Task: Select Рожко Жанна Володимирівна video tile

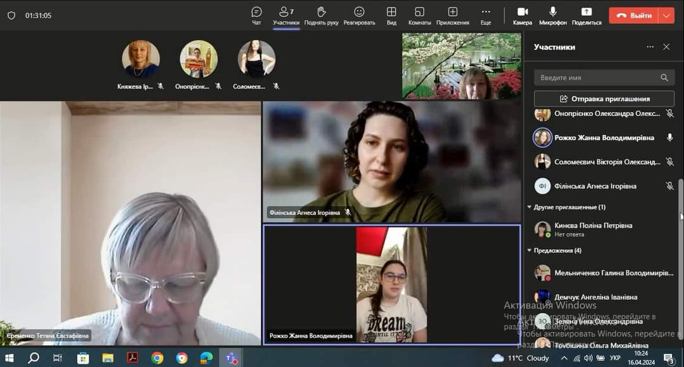Action: 392,285
